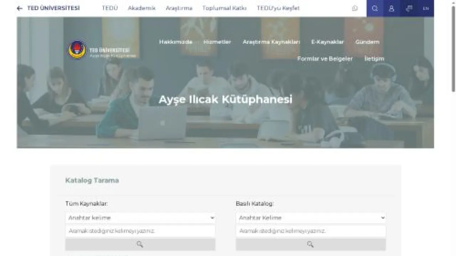Click the TED ÜNİVERSİTESİ header link
This screenshot has height=256, width=456.
point(53,8)
